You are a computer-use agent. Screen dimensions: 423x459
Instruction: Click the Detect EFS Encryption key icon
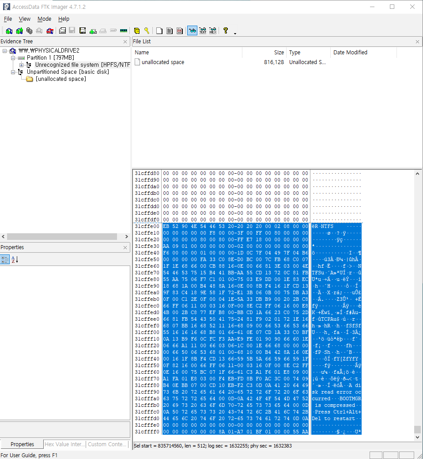(x=147, y=30)
